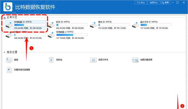The height and width of the screenshot is (109, 188).
Task: Open the 菜单 menu button
Action: (x=165, y=2)
